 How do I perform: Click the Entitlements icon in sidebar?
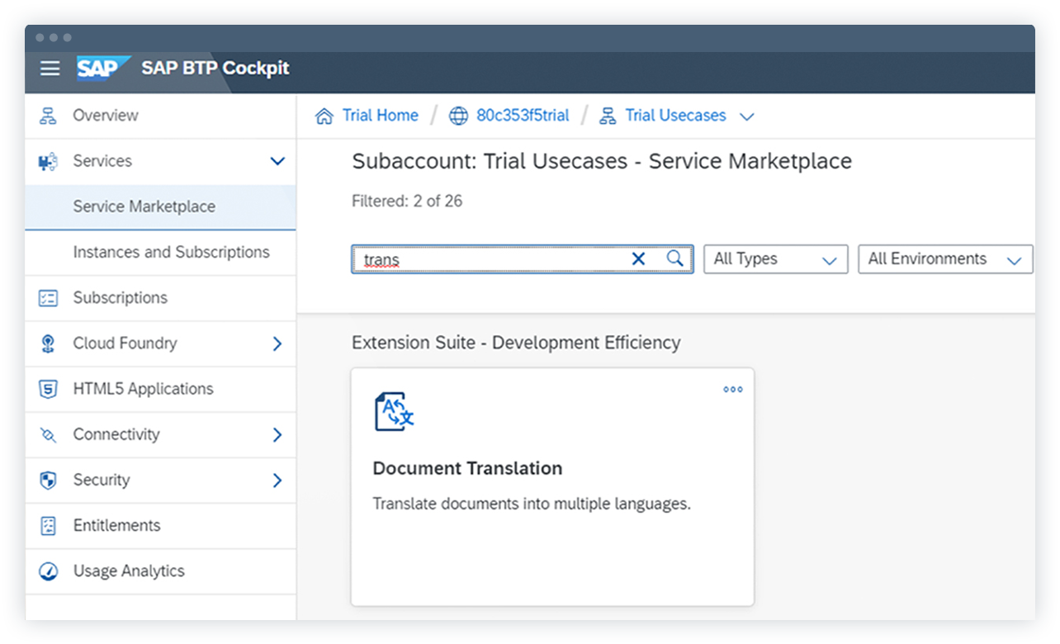point(48,525)
